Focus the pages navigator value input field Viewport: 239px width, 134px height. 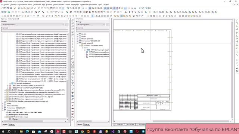pos(35,31)
